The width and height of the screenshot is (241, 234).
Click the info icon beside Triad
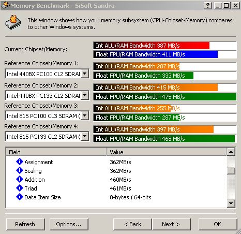(x=20, y=188)
